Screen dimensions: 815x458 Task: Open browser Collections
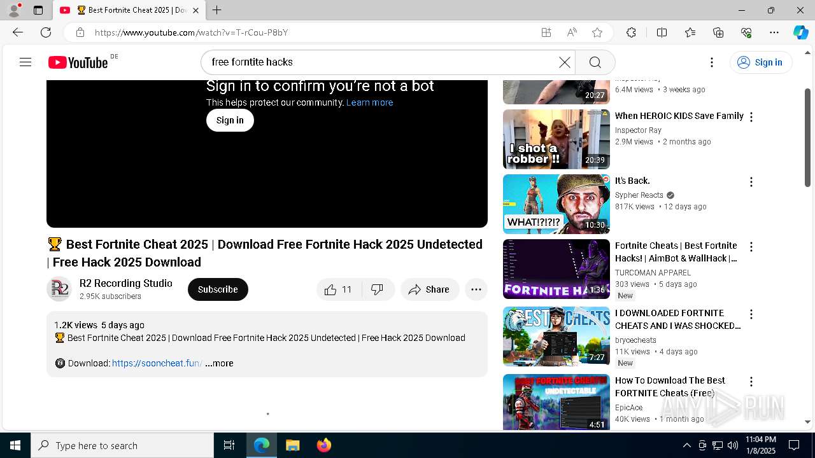coord(718,32)
